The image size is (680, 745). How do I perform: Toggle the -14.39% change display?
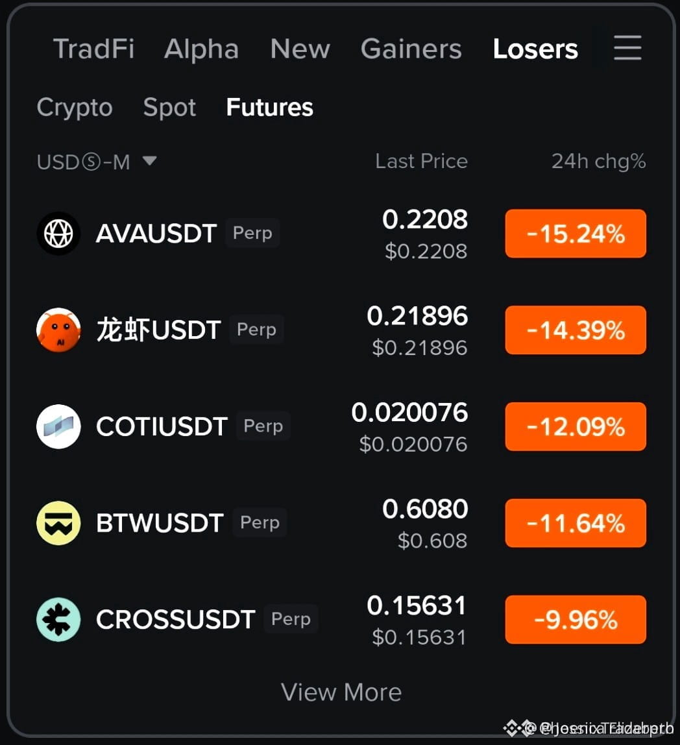coord(576,330)
